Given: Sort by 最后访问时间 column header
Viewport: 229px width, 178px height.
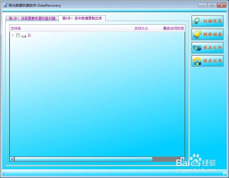Looking at the screenshot, I should (173, 29).
